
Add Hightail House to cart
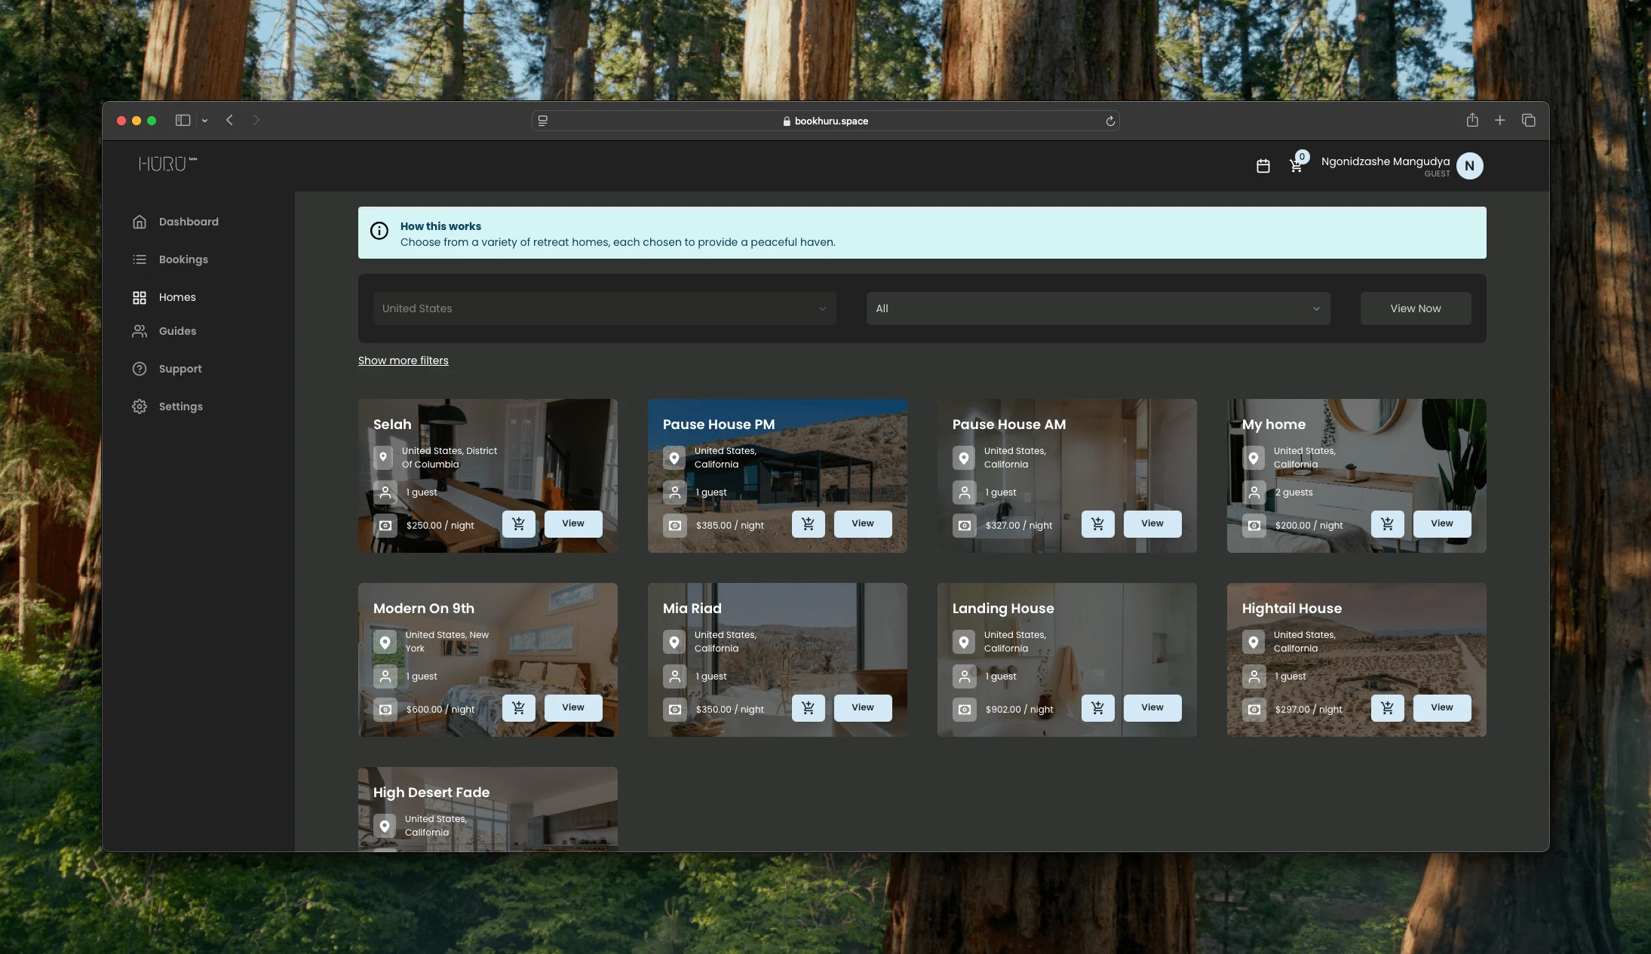[x=1387, y=707]
